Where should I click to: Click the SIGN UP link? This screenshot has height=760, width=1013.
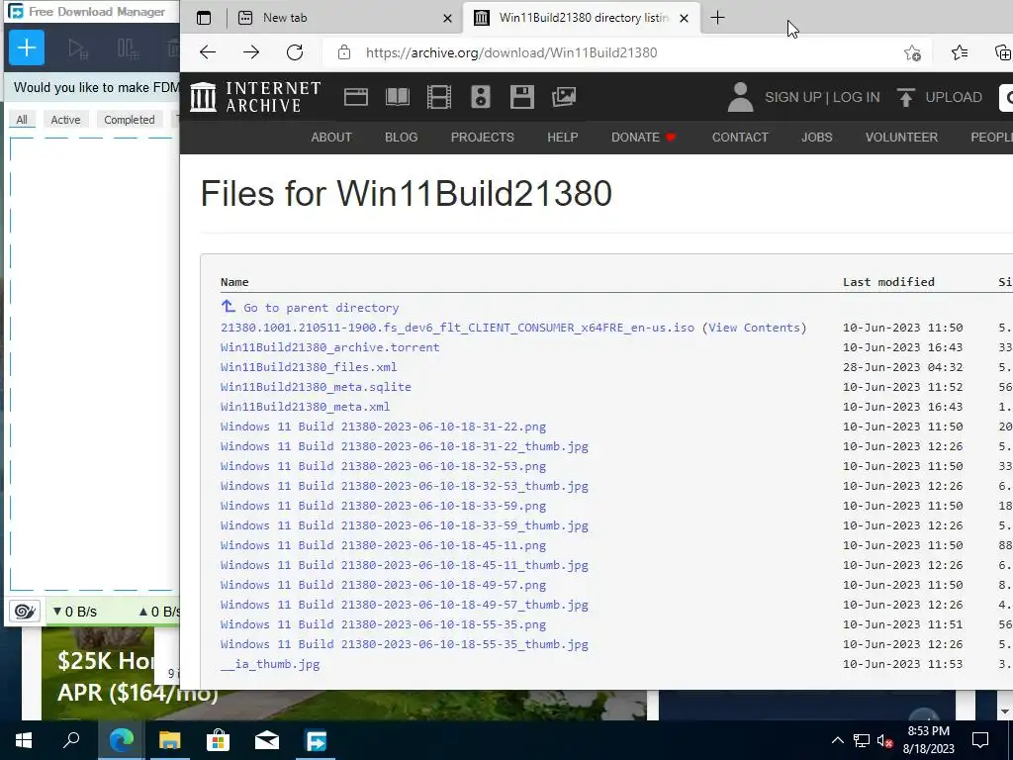click(x=792, y=97)
